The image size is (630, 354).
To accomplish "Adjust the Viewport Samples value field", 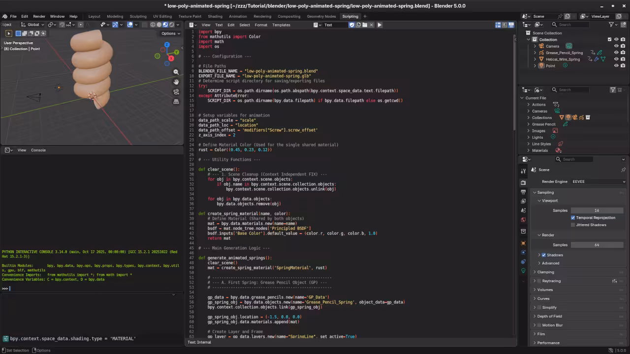I will click(x=597, y=210).
